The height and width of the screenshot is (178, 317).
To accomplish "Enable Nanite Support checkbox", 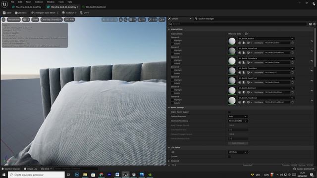I will [229, 112].
